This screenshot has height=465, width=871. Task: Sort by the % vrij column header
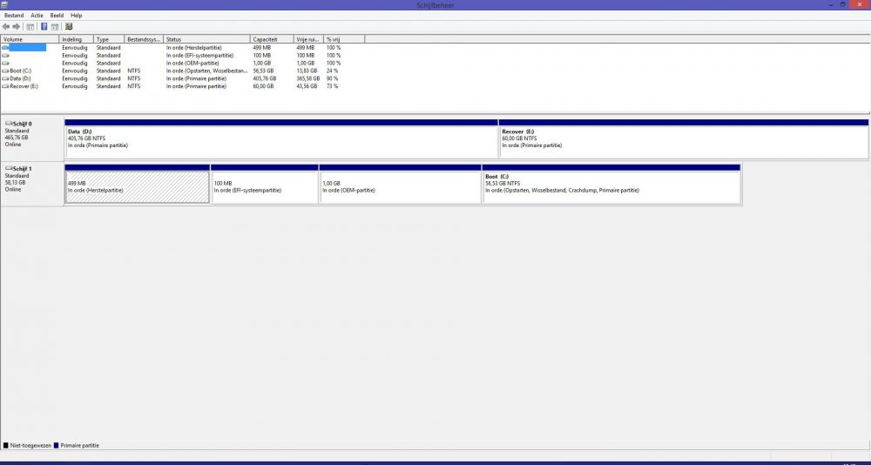click(344, 39)
